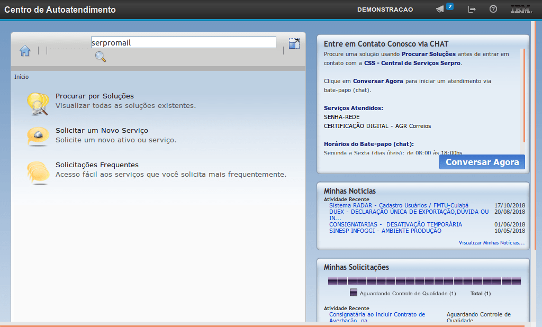Image resolution: width=542 pixels, height=327 pixels.
Task: Open the expand-to-new-window icon
Action: 294,43
